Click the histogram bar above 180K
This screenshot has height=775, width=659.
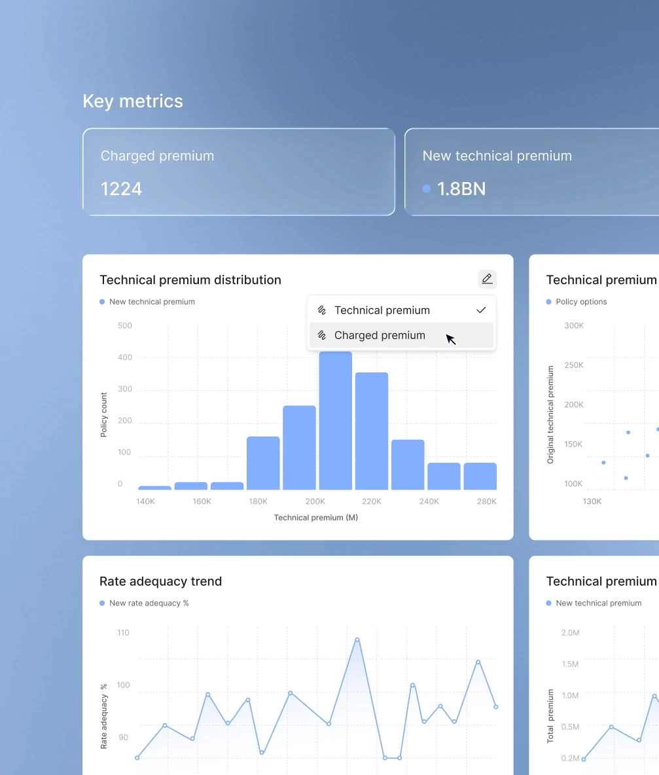263,463
